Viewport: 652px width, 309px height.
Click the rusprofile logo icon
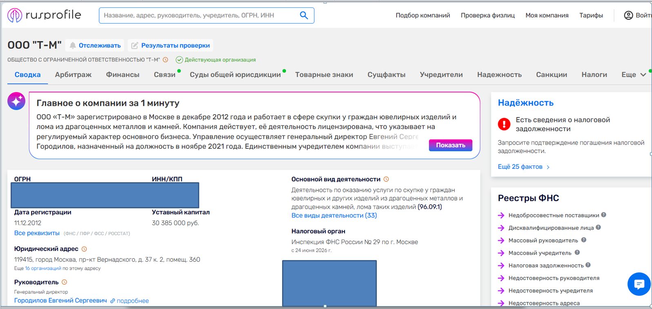(x=15, y=15)
